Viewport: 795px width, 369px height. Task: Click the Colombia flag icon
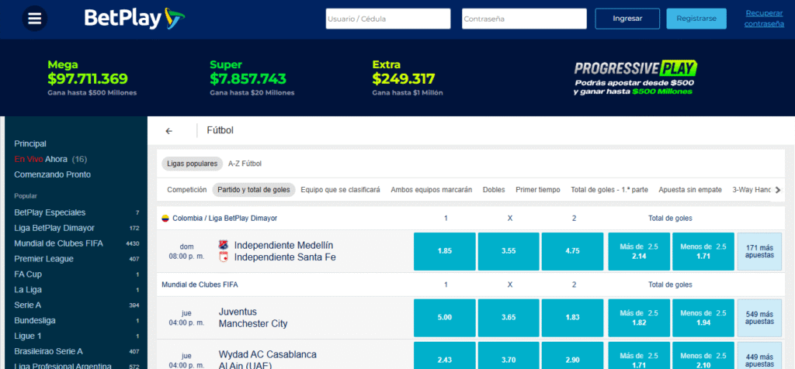[x=165, y=219]
